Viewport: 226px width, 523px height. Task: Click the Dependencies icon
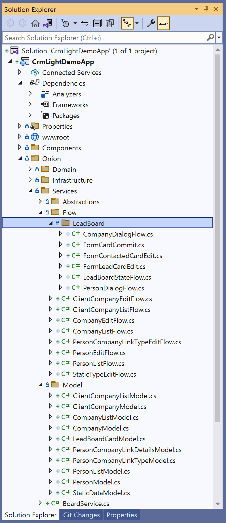[35, 83]
